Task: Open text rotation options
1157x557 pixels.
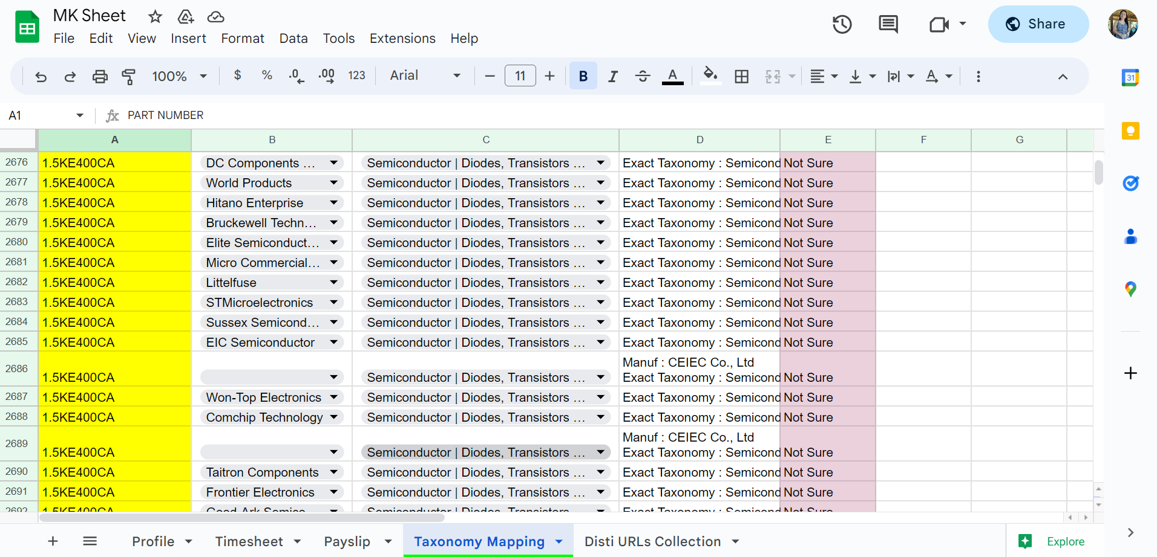Action: [x=939, y=76]
